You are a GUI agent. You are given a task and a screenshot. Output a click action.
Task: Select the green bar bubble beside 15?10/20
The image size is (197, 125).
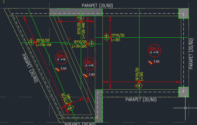[106, 37]
